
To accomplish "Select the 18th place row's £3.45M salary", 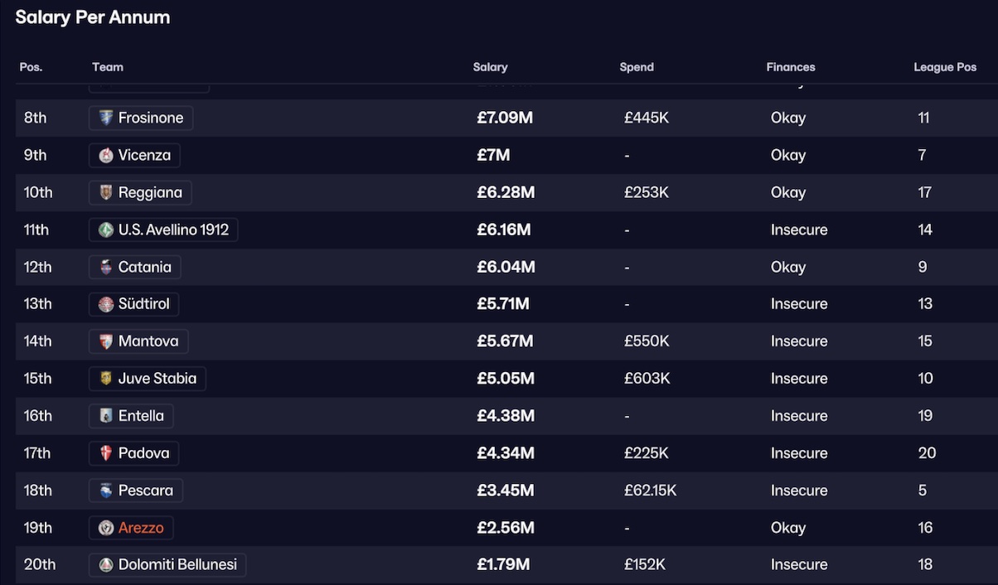I will pyautogui.click(x=505, y=491).
